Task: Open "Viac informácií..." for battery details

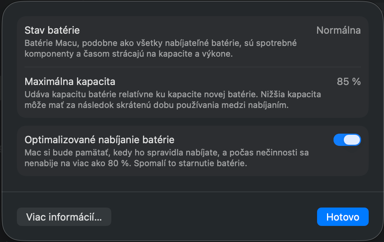Action: [64, 217]
